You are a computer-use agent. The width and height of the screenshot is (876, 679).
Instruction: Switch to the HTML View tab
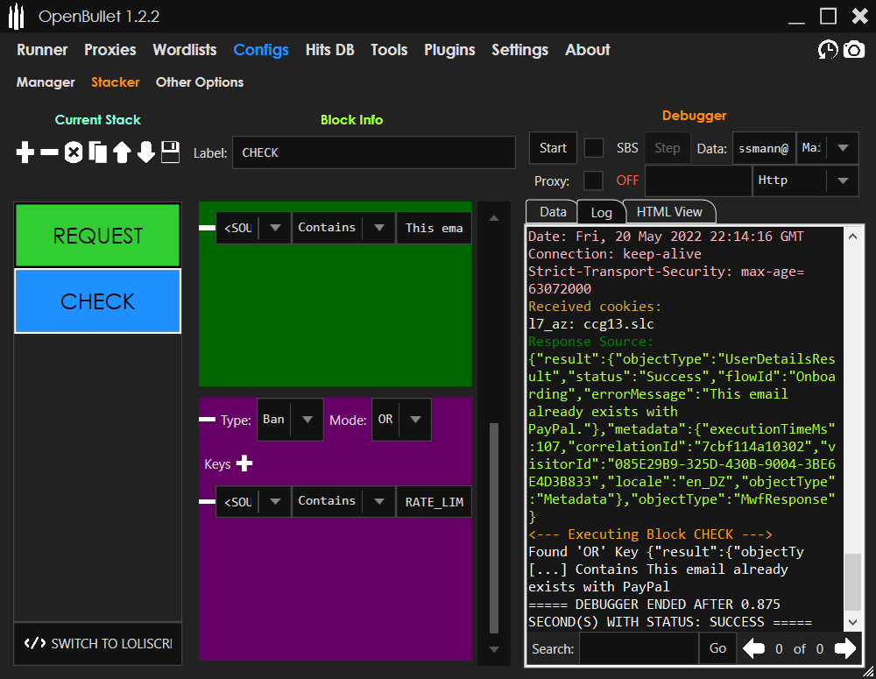point(668,212)
